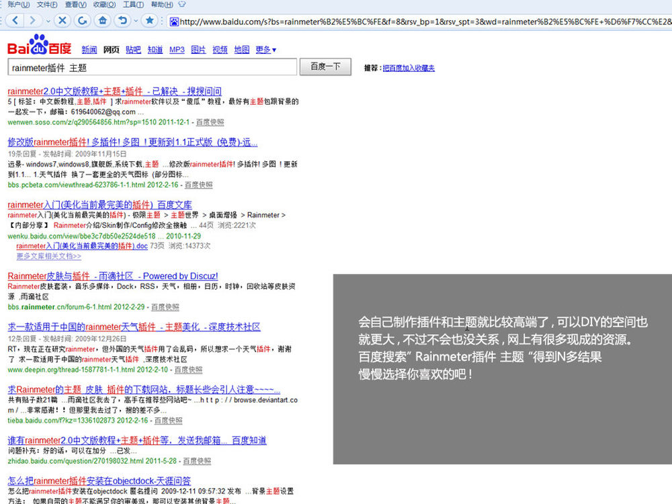Refresh the page with the reload icon
This screenshot has width=672, height=504.
[x=82, y=20]
